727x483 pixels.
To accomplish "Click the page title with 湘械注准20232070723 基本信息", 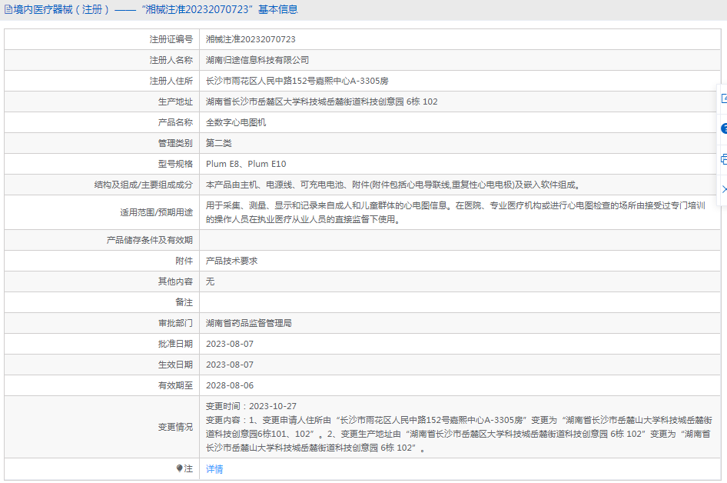I will click(x=156, y=9).
